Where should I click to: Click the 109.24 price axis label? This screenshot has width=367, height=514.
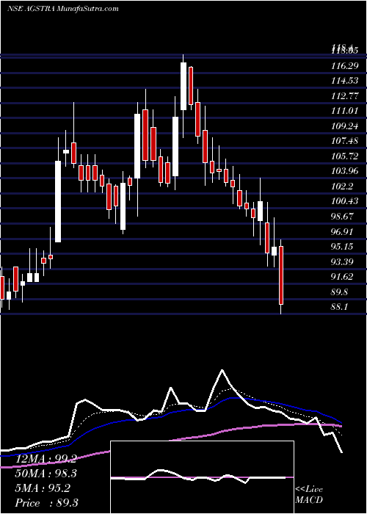pyautogui.click(x=345, y=126)
